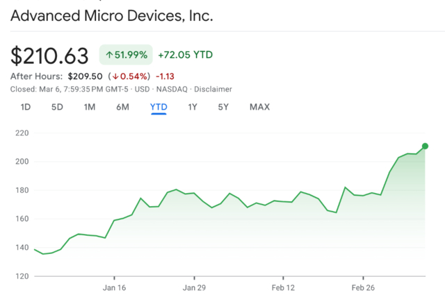
Task: Select the 5D chart range
Action: pyautogui.click(x=57, y=107)
